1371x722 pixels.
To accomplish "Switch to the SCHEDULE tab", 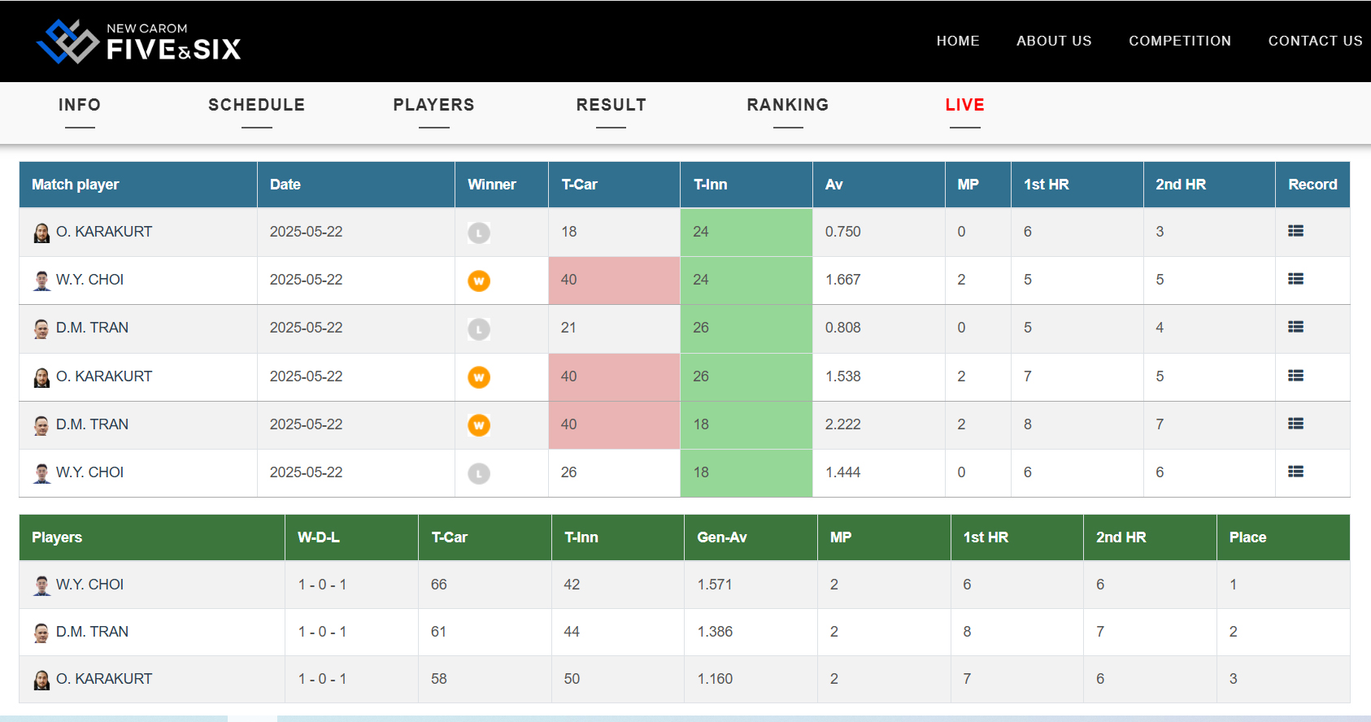I will pos(256,106).
